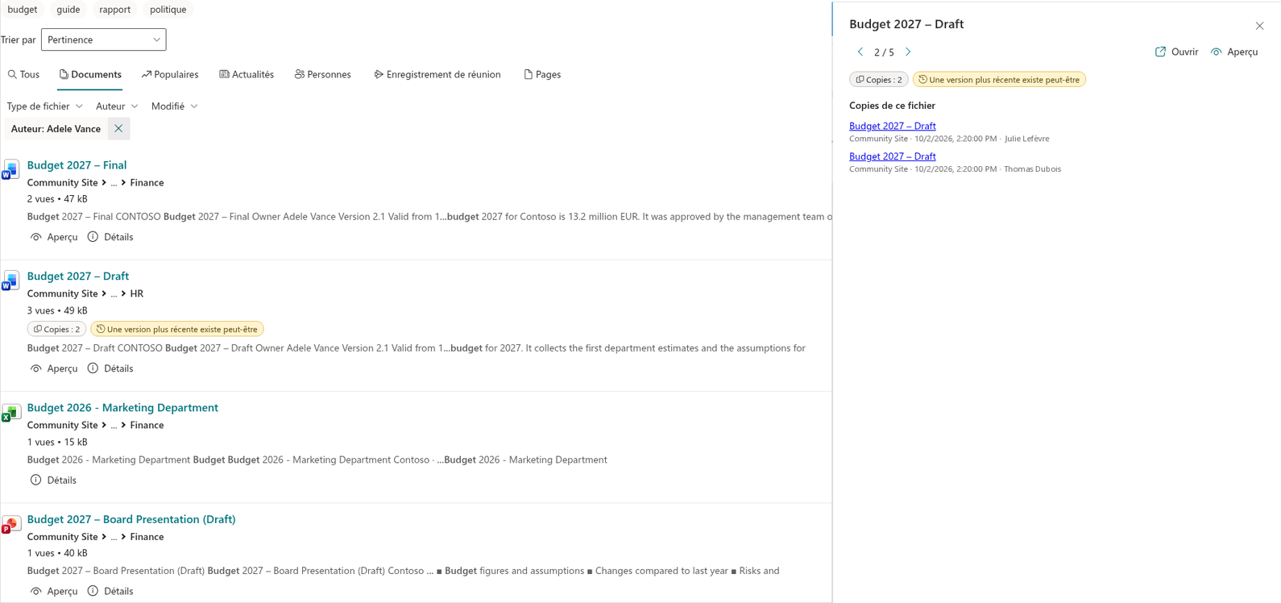
Task: Go to previous result in details panel
Action: 860,52
